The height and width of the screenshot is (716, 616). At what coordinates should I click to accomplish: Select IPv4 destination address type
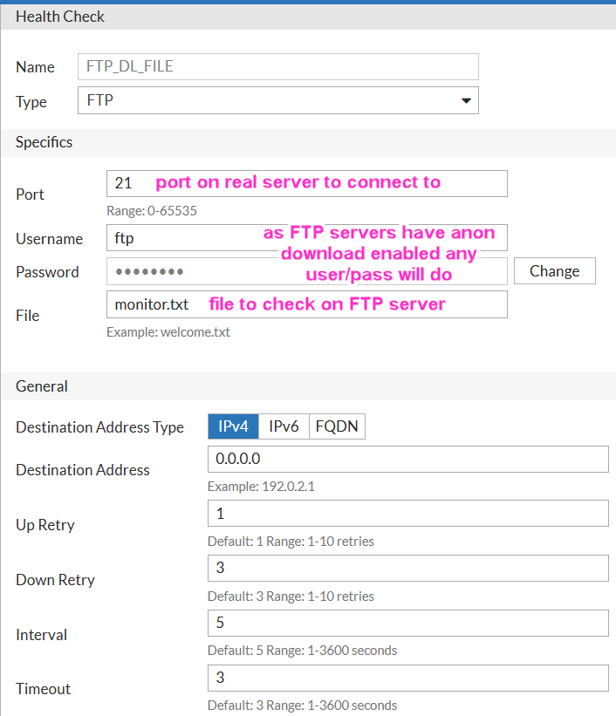tap(233, 426)
